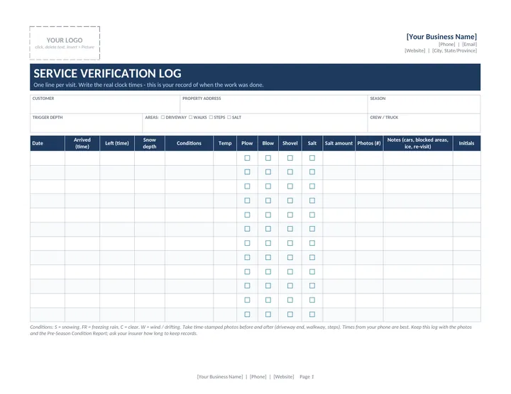Screen dimensions: 511x394
Task: Click the Conditions legend footnote text
Action: [x=251, y=330]
